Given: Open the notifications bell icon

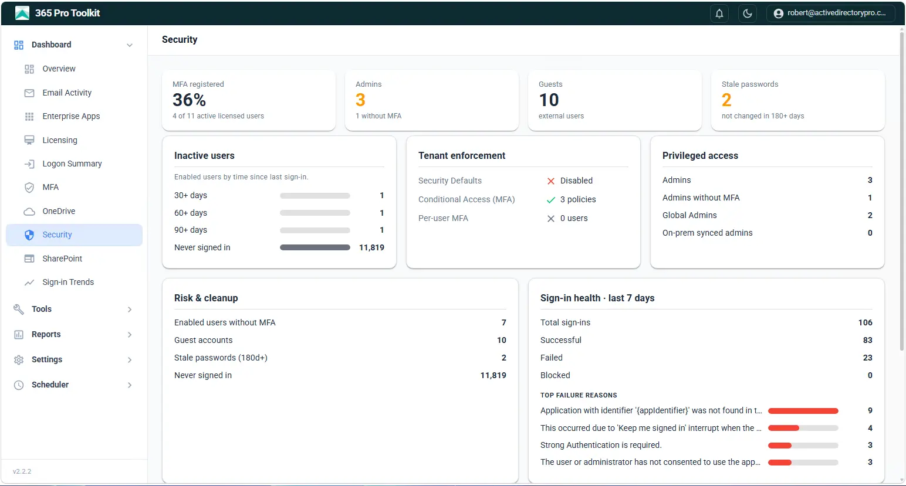Looking at the screenshot, I should pos(719,13).
